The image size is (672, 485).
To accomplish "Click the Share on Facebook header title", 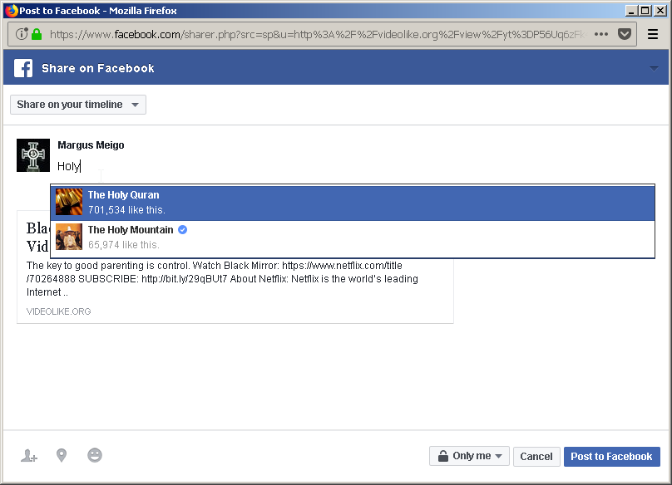I will (98, 68).
